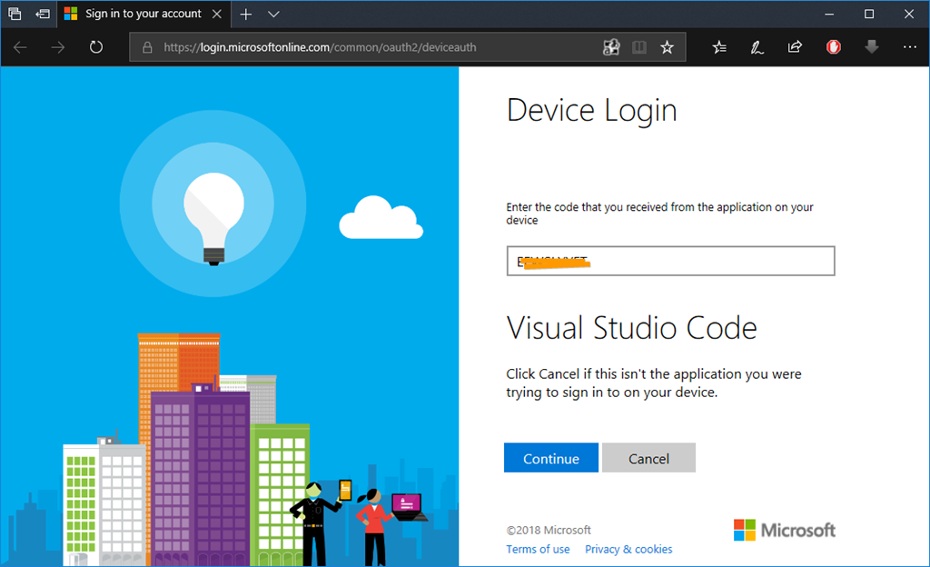Open Settings and more ellipsis menu
The image size is (930, 567).
pos(910,47)
